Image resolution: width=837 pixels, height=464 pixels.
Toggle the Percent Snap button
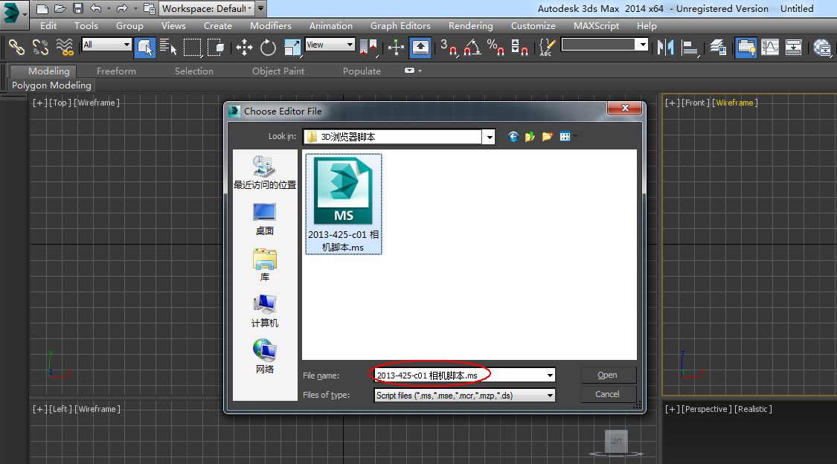(496, 48)
